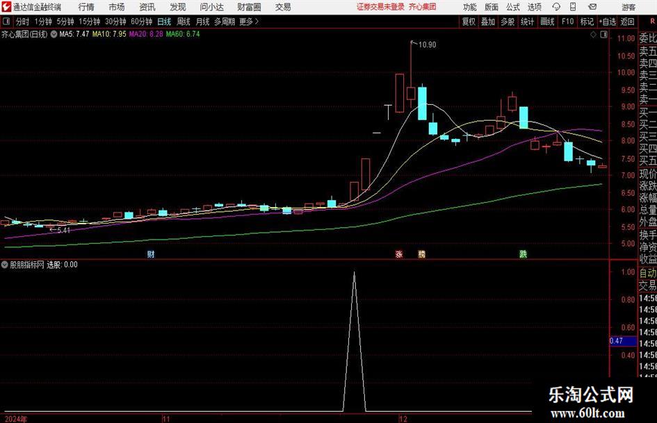The width and height of the screenshot is (657, 423).
Task: Switch to 分时 period tab
Action: (23, 22)
